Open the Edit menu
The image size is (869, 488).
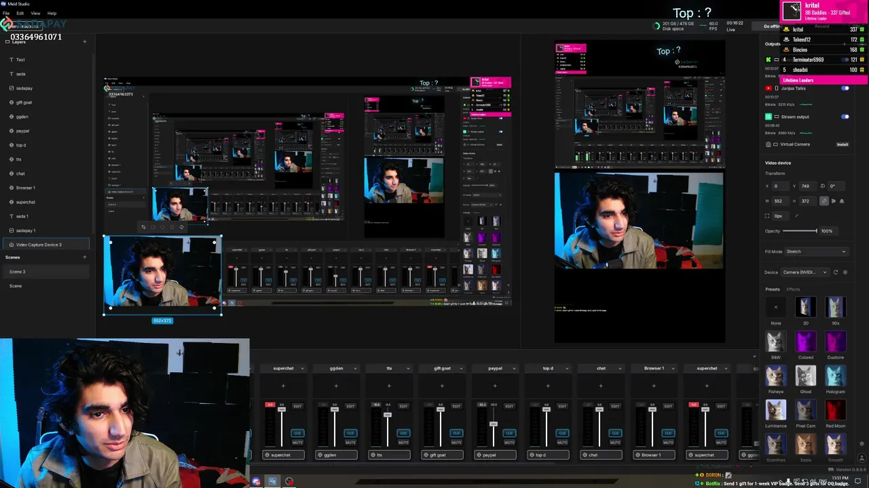point(20,13)
